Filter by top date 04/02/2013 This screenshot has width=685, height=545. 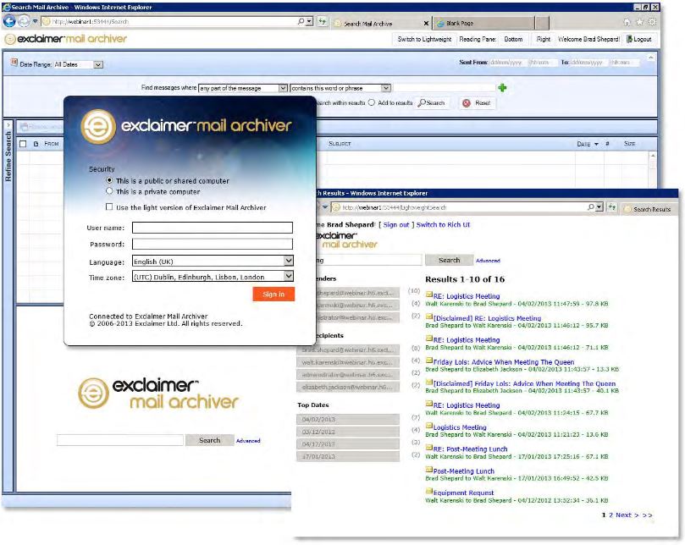click(x=348, y=419)
